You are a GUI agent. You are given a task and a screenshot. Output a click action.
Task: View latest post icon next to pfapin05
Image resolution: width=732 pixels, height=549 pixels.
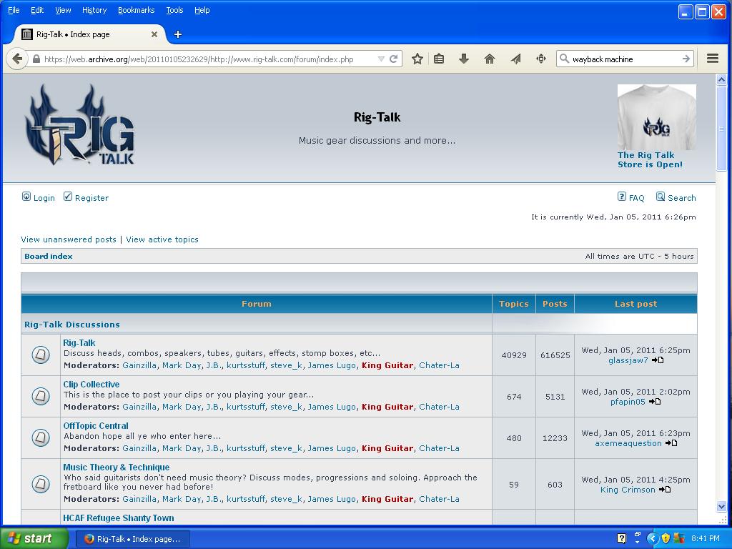(655, 402)
